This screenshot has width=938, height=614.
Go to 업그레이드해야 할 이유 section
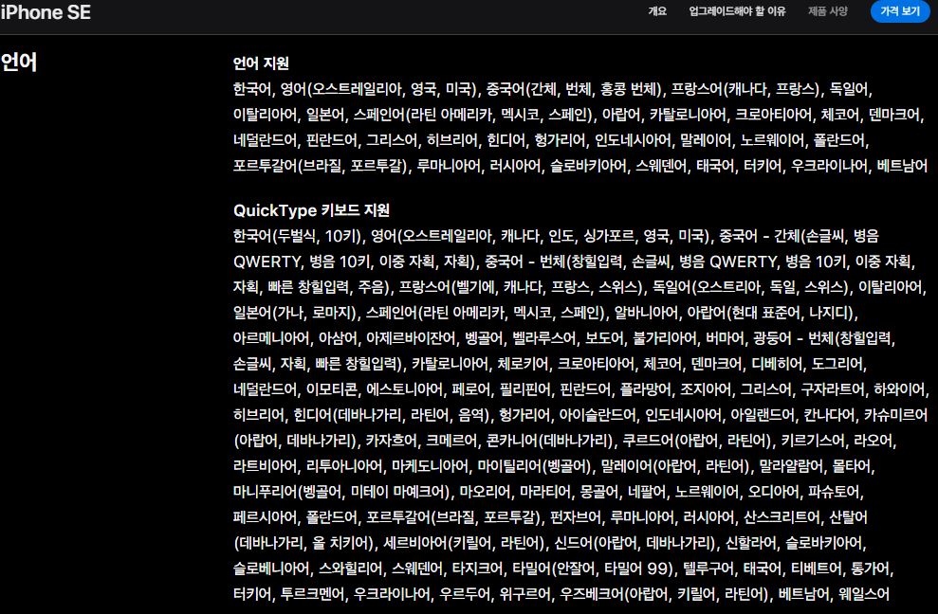[x=737, y=11]
